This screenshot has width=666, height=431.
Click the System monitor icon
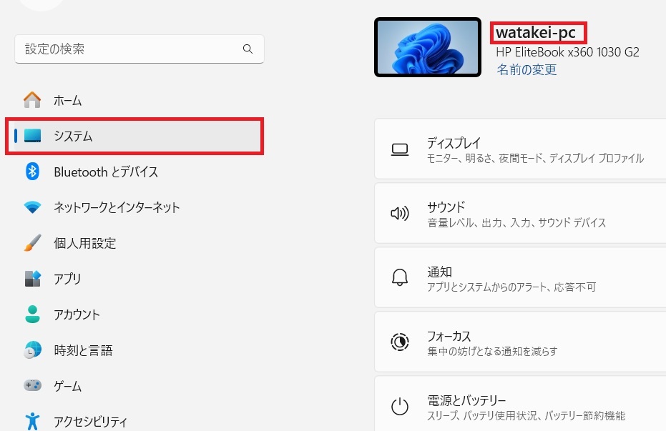coord(33,136)
